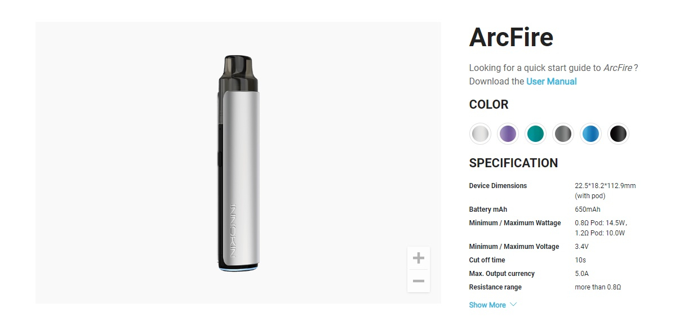Zoom in on the product image
675x330 pixels.
tap(418, 258)
